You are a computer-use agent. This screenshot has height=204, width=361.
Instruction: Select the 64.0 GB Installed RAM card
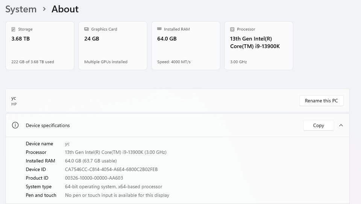pos(186,46)
